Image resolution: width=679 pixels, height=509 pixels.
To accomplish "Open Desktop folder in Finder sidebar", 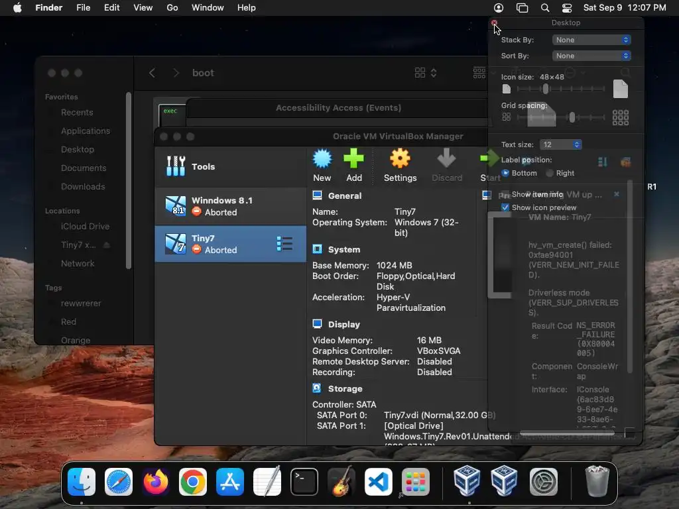I will [x=77, y=149].
